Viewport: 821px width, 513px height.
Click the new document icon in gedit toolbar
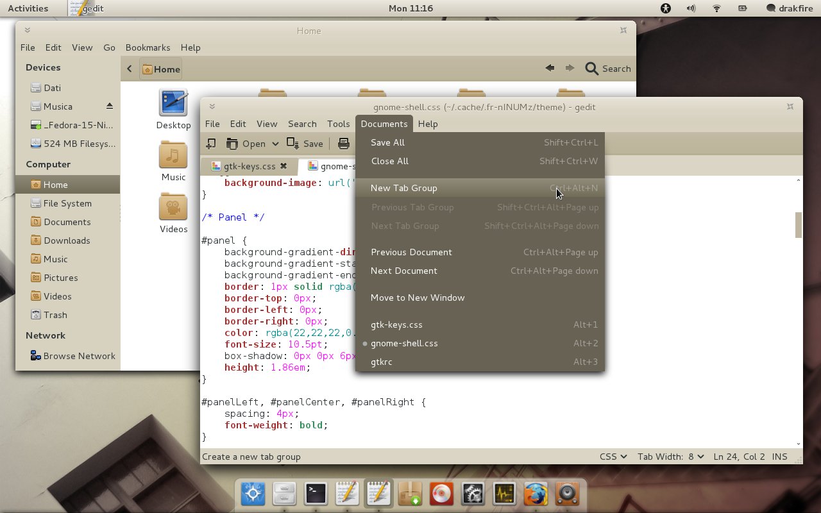coord(211,144)
